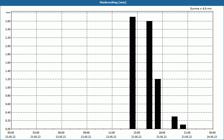The height and width of the screenshot is (140, 224).
Task: Click the 23.05.22 date under 03:00
Action: pyautogui.click(x=36, y=137)
